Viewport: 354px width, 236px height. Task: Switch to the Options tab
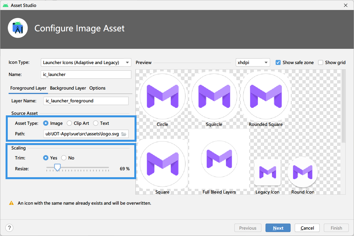tap(97, 88)
